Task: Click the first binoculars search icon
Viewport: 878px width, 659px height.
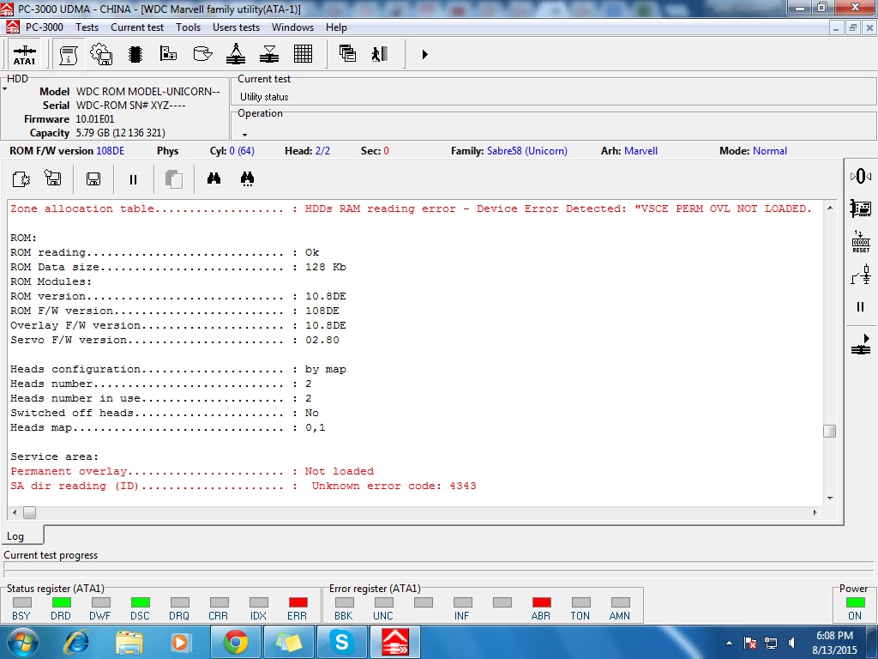Action: 213,178
